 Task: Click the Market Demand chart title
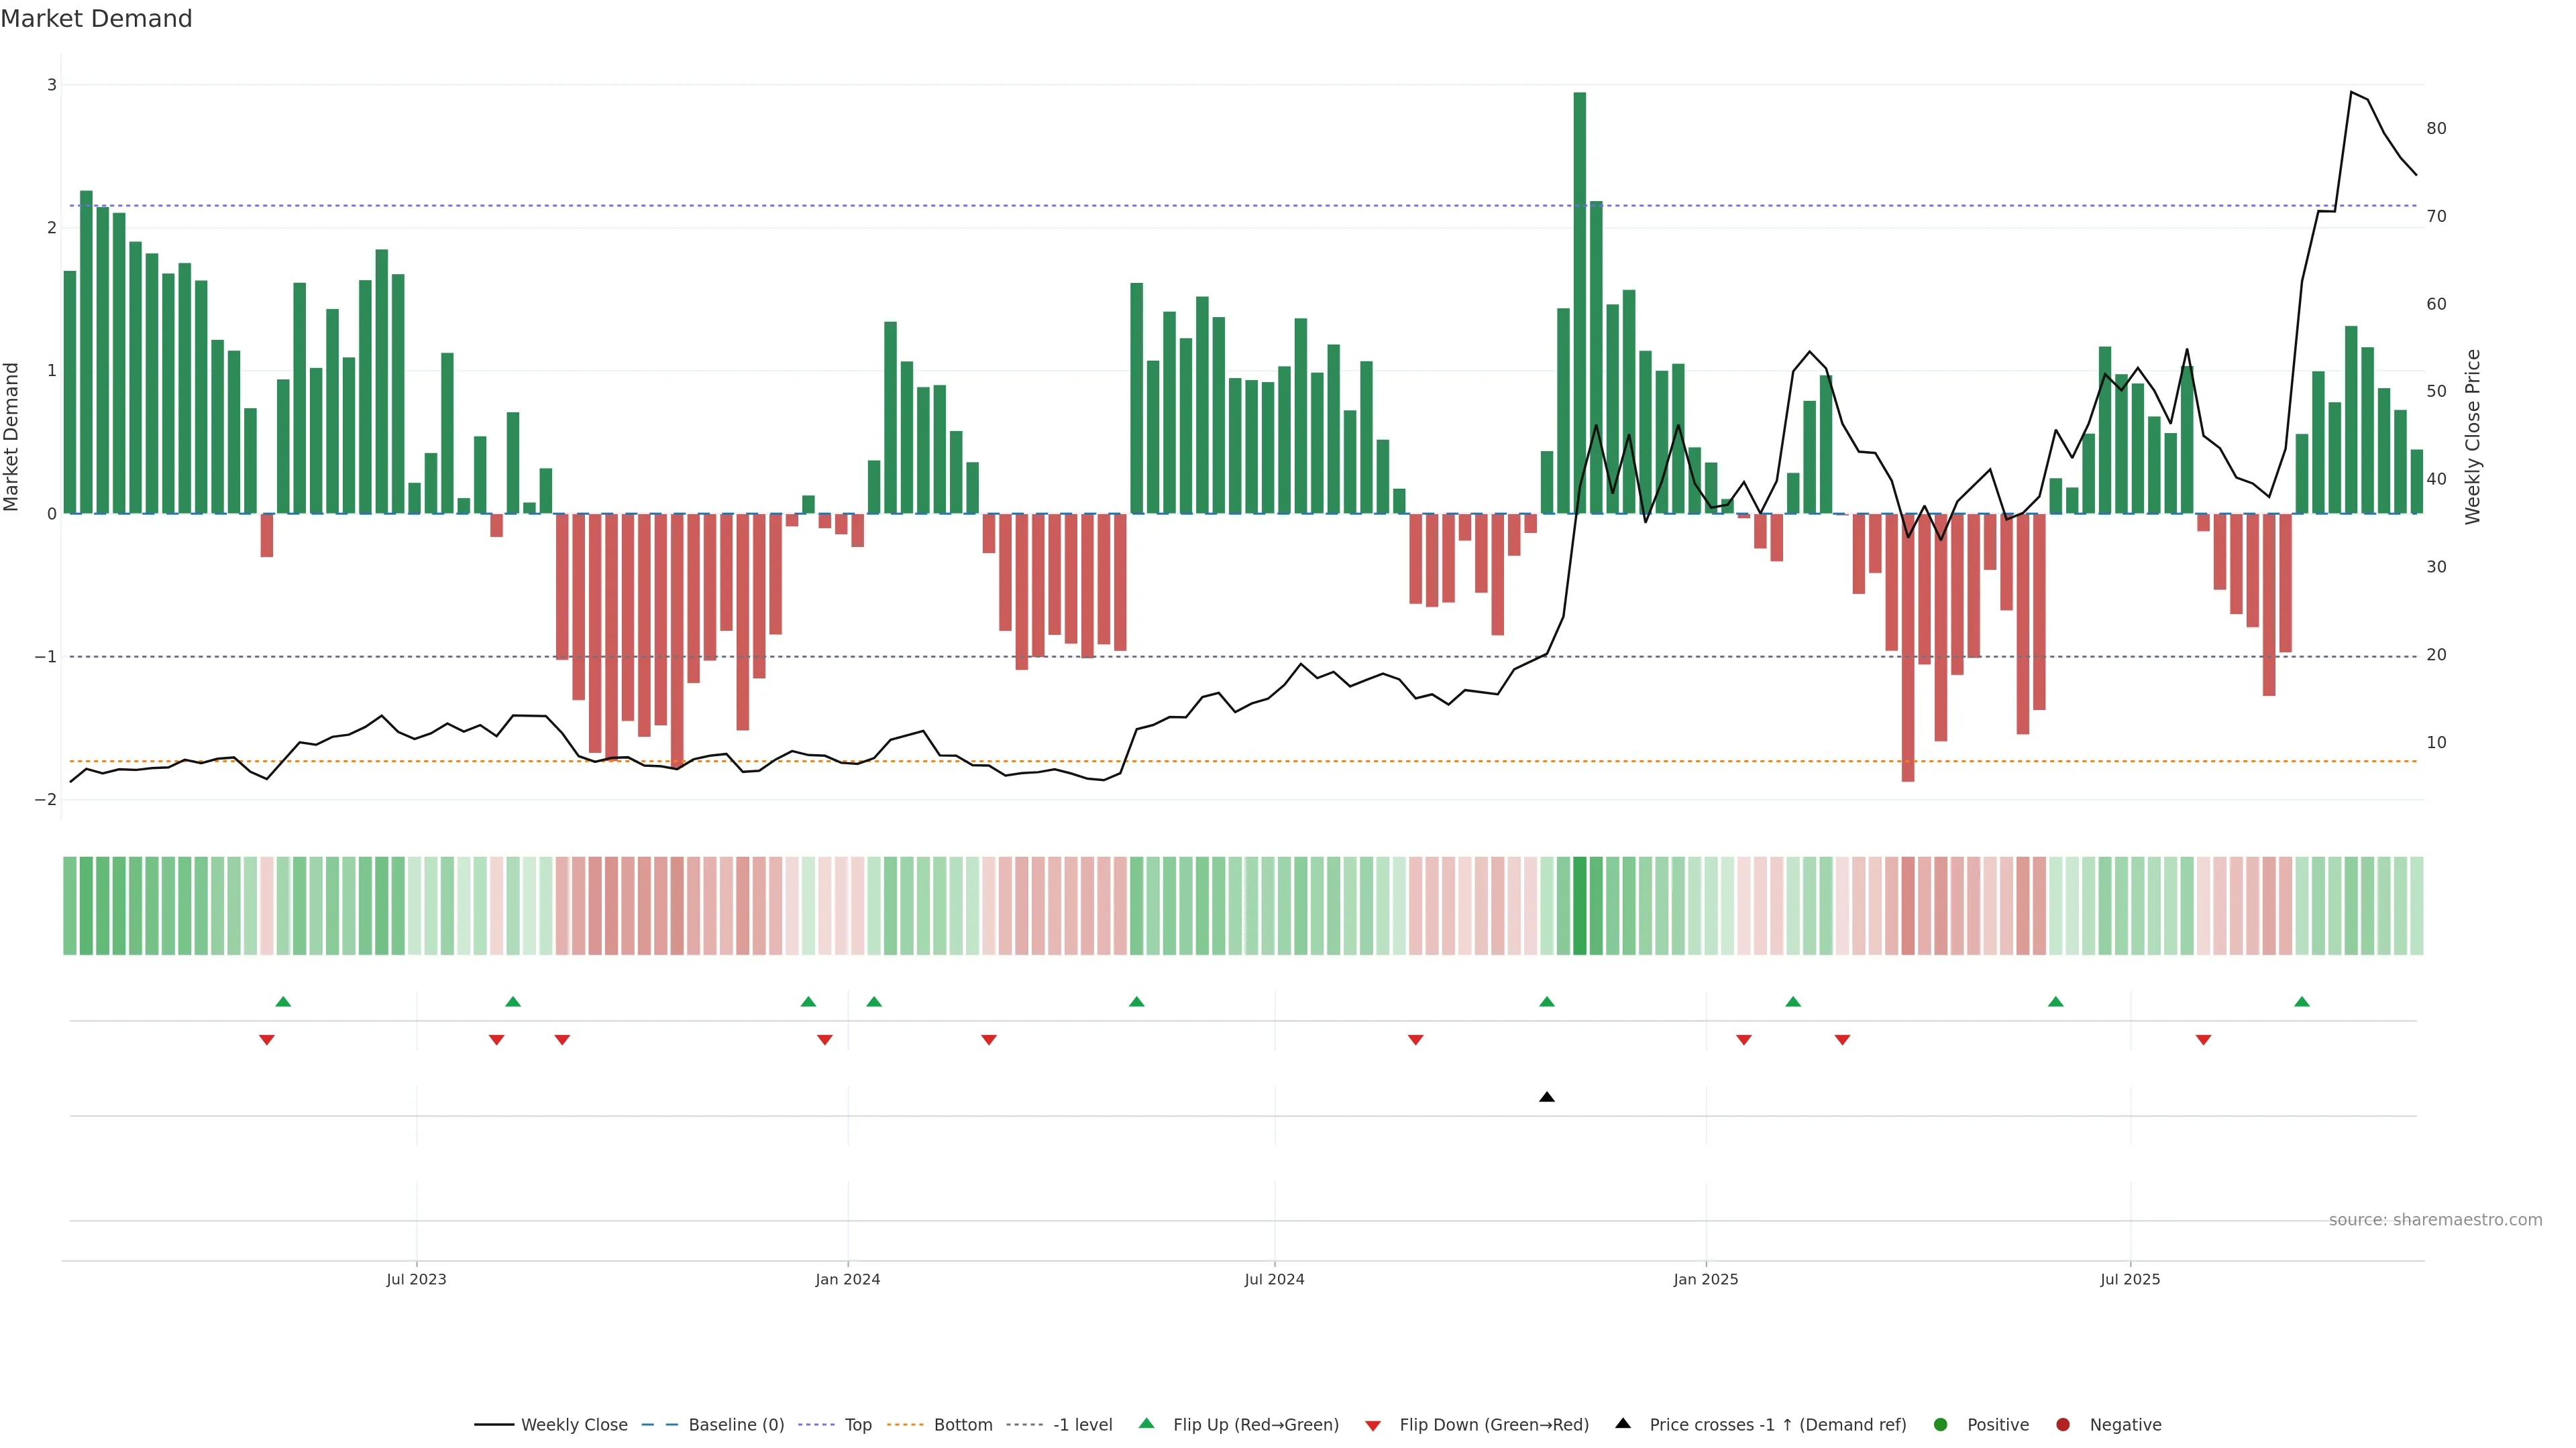point(96,19)
